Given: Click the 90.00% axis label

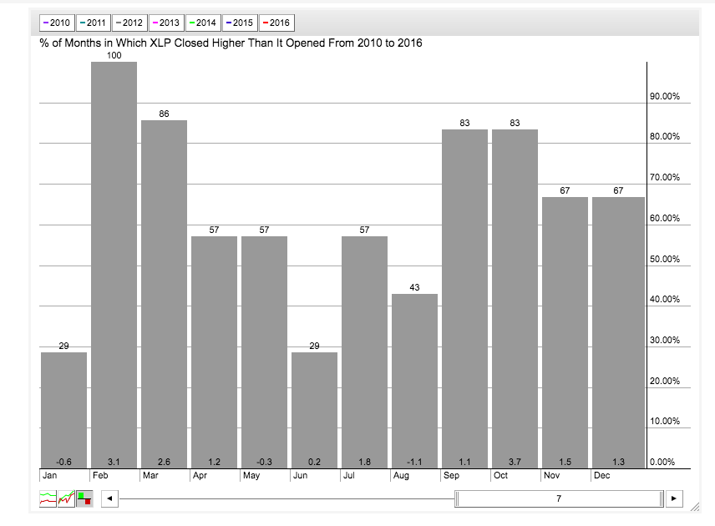Looking at the screenshot, I should point(664,96).
